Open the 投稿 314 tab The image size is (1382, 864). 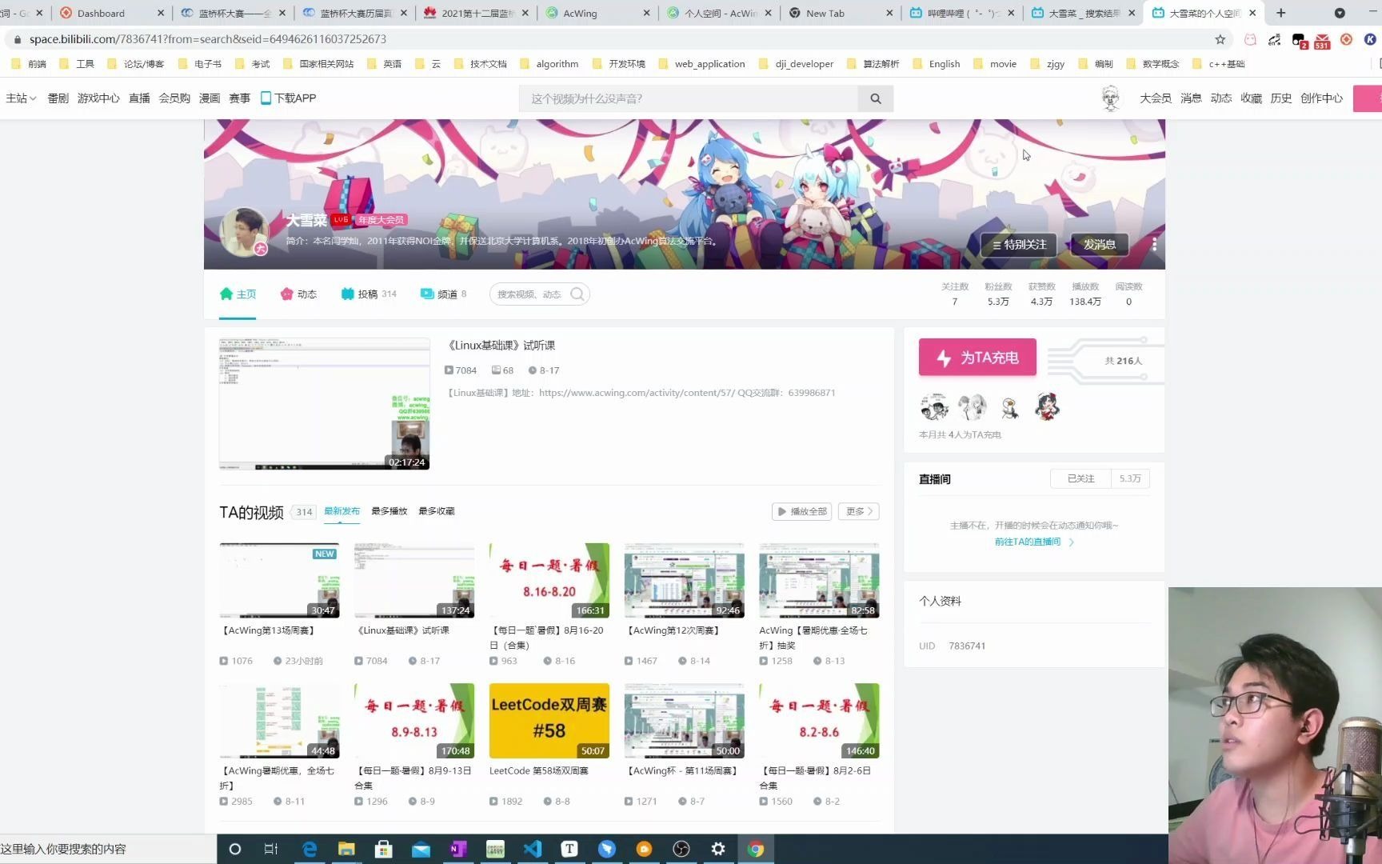(x=369, y=294)
